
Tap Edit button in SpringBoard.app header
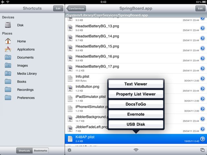pyautogui.click(x=200, y=8)
